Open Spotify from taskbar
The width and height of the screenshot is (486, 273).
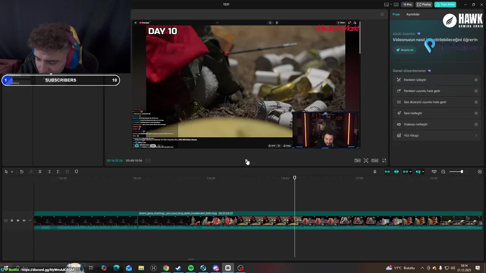click(x=191, y=268)
